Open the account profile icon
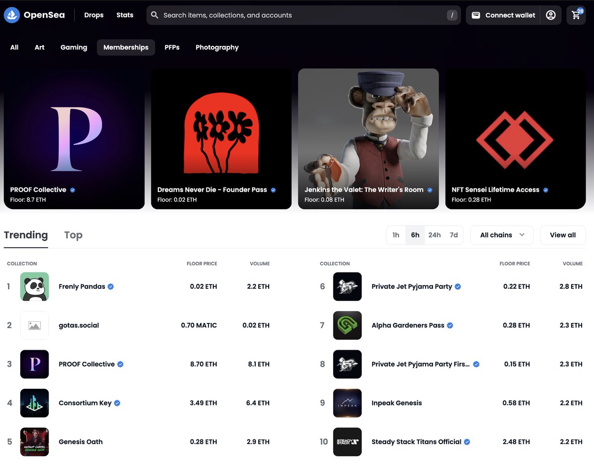Screen dimensions: 594x467 pos(551,15)
